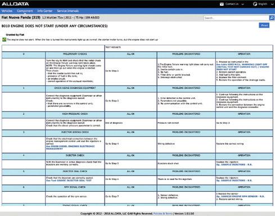Open the Vehicles menu
This screenshot has width=275, height=216.
[7, 11]
